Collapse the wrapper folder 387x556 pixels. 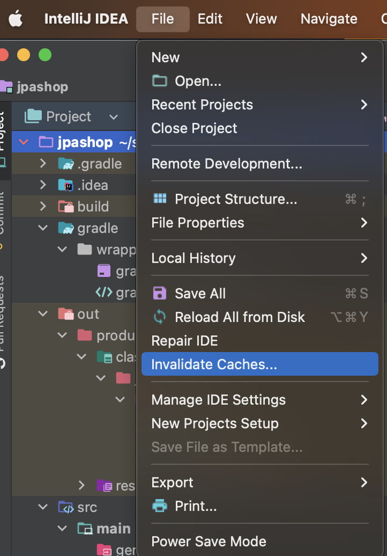click(62, 250)
